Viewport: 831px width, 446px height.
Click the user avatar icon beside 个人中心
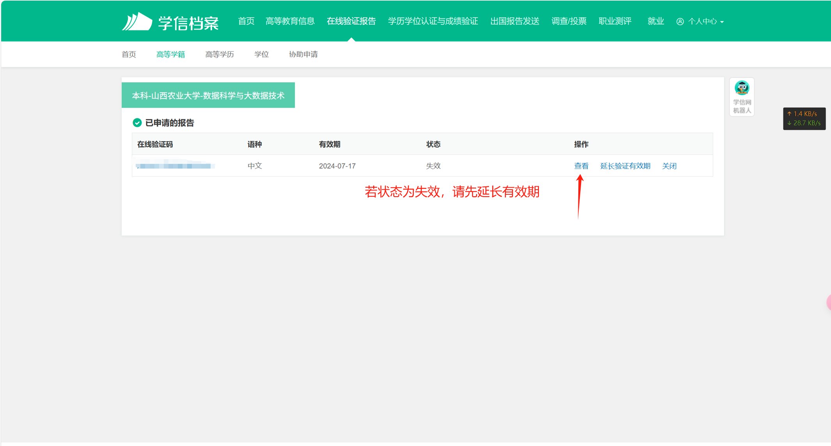pyautogui.click(x=680, y=21)
